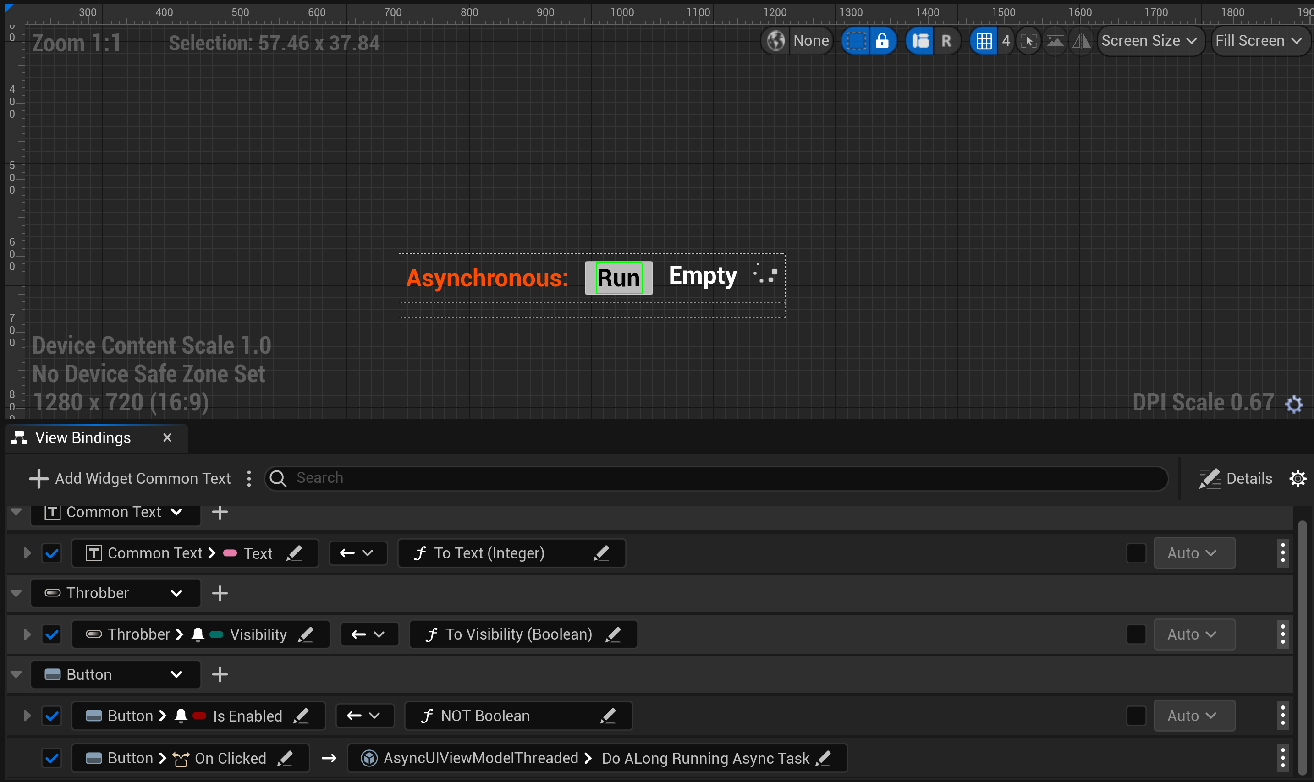Select the View Bindings tab

click(x=82, y=437)
